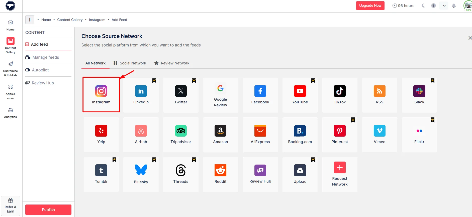Select YouTube as the source

pos(300,95)
